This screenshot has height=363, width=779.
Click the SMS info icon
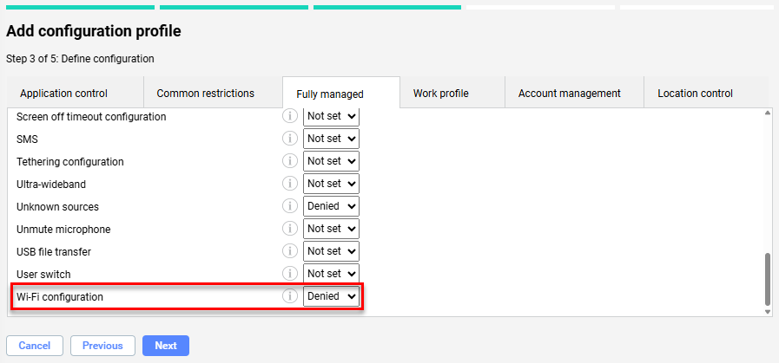(x=290, y=139)
